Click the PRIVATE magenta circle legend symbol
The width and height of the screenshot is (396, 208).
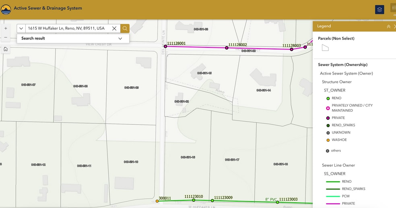click(328, 118)
